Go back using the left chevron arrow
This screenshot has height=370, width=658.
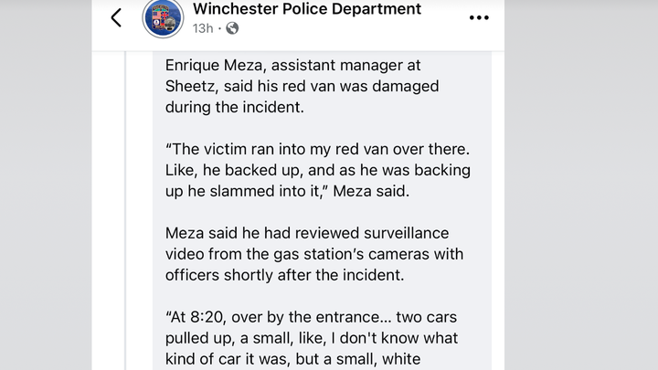pyautogui.click(x=116, y=17)
